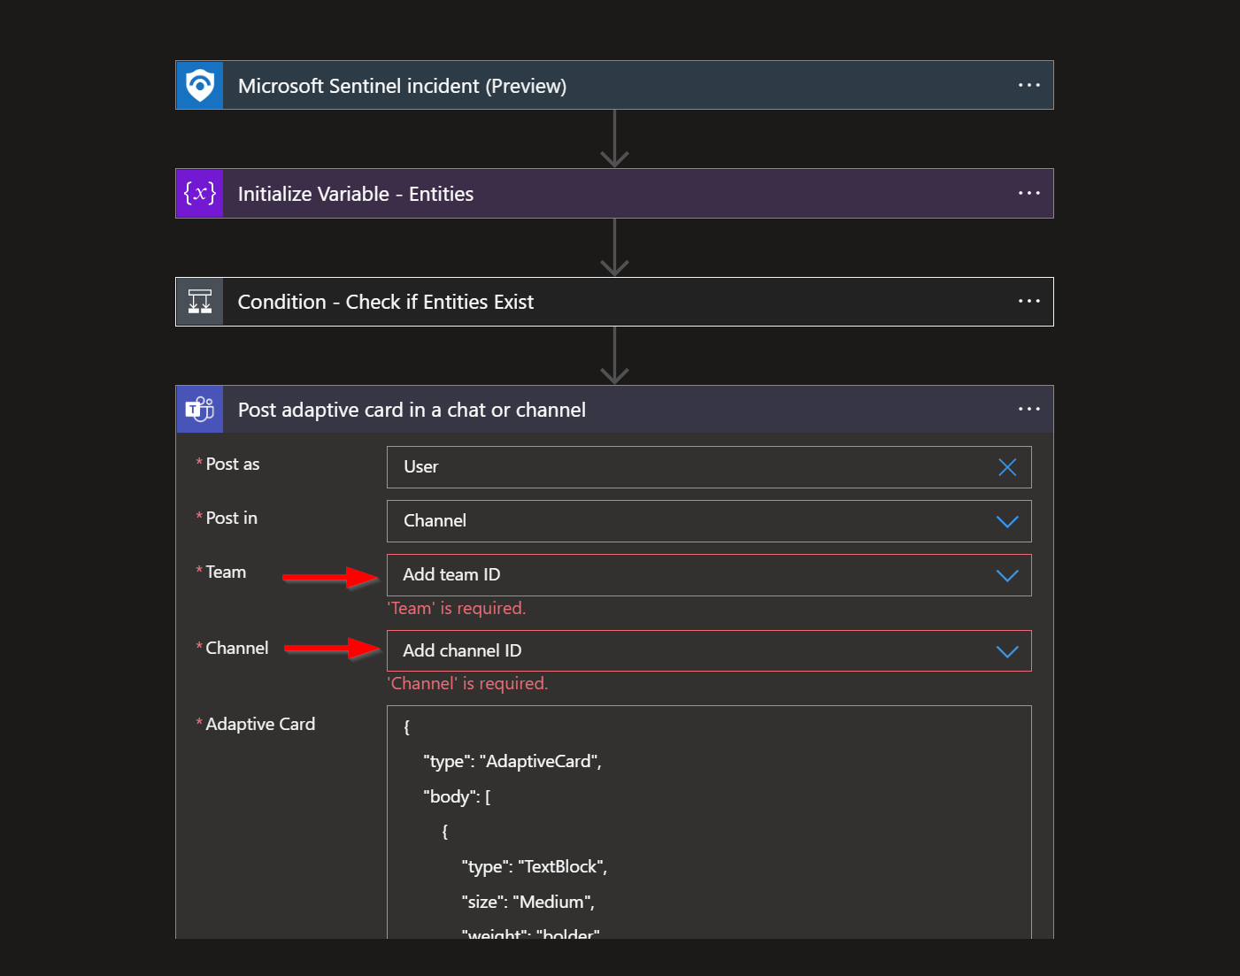Expand the Add channel ID dropdown
Image resolution: width=1240 pixels, height=976 pixels.
pos(1007,651)
